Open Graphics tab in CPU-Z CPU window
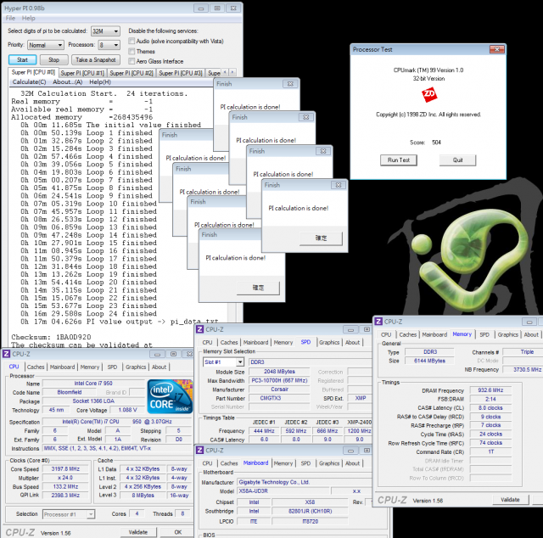The image size is (543, 538). click(x=136, y=367)
